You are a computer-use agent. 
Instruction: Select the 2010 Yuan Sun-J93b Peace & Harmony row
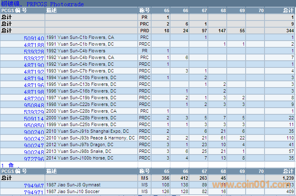pyautogui.click(x=91, y=138)
